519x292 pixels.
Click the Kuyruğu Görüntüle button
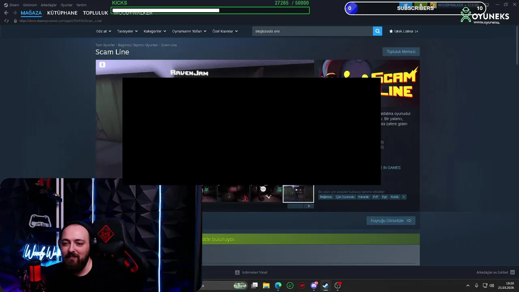pyautogui.click(x=391, y=221)
